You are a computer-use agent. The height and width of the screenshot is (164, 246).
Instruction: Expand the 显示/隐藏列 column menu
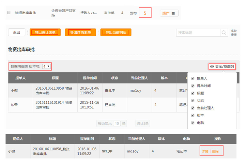(225, 66)
